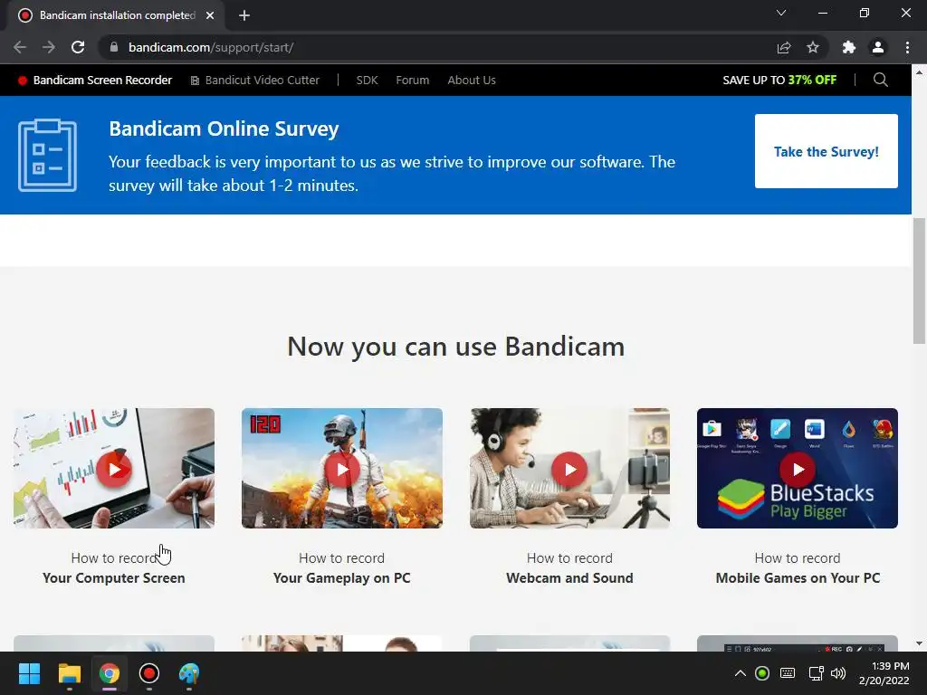This screenshot has height=695, width=927.
Task: Click Take the Survey! button
Action: 826,151
